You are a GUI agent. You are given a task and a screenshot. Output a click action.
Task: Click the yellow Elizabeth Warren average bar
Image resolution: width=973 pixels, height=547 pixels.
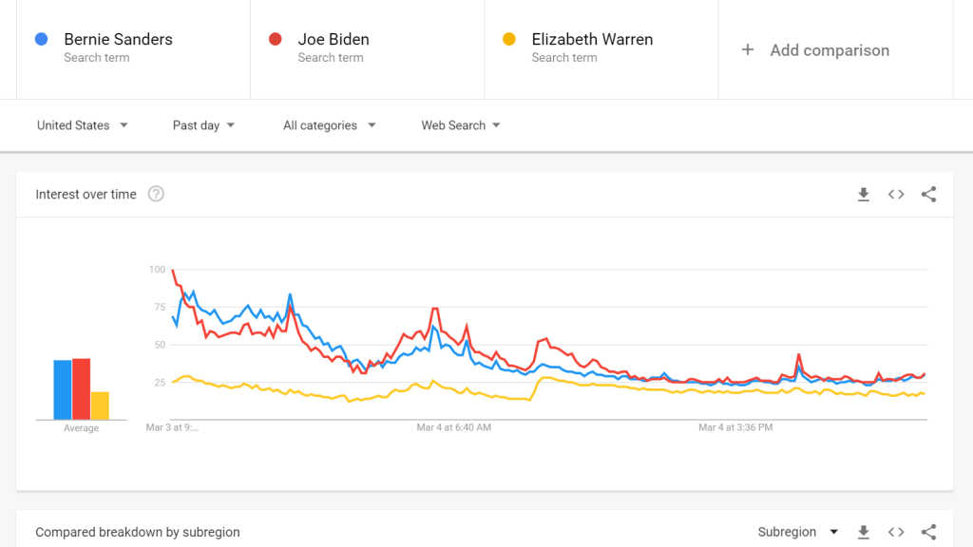pyautogui.click(x=100, y=406)
